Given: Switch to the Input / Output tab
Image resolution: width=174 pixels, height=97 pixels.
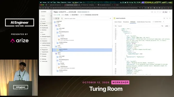Looking at the screenshot, I should (x=118, y=22).
